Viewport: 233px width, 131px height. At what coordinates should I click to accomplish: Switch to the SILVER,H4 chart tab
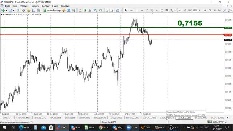point(8,118)
